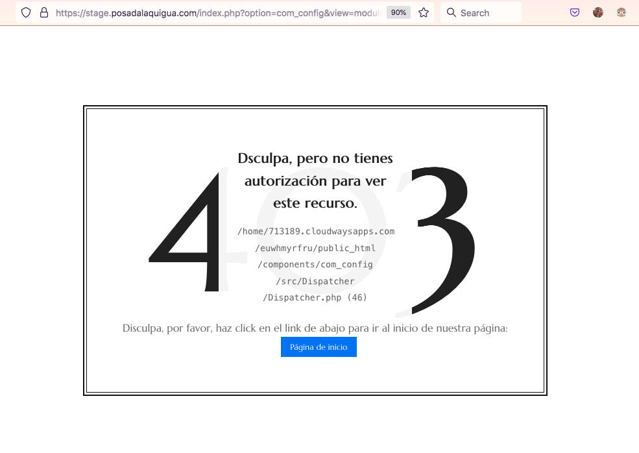Viewport: 639px width, 453px height.
Task: Click the path '/src/Dispatcher'
Action: (x=315, y=282)
